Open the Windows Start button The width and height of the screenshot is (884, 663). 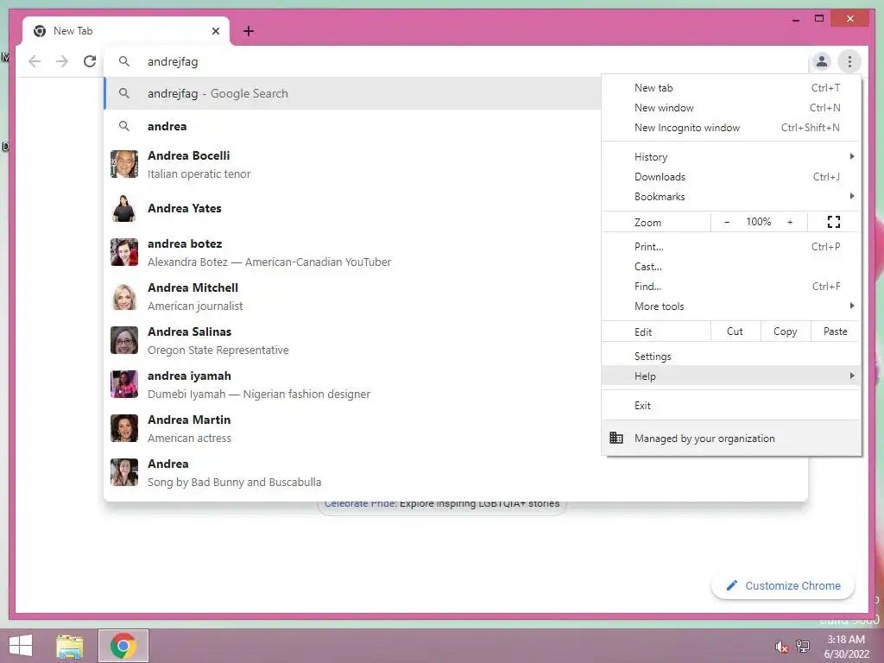tap(21, 646)
